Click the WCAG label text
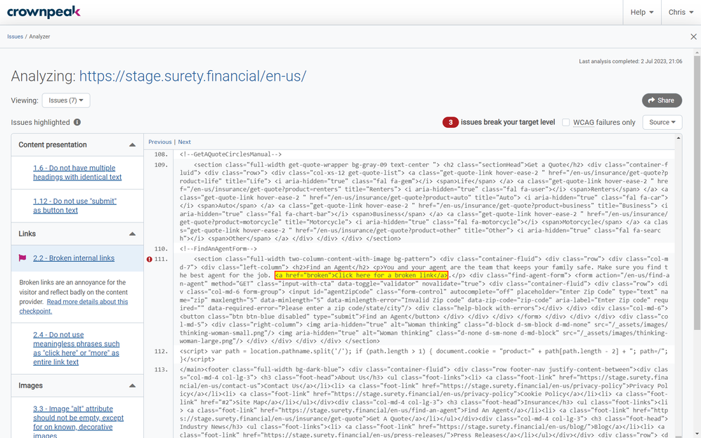This screenshot has width=701, height=438. click(584, 122)
